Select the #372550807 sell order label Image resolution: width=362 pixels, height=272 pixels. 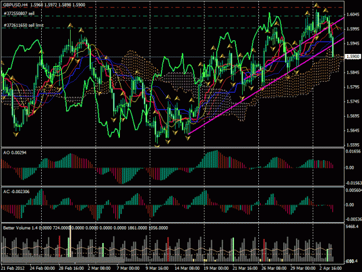click(x=19, y=14)
